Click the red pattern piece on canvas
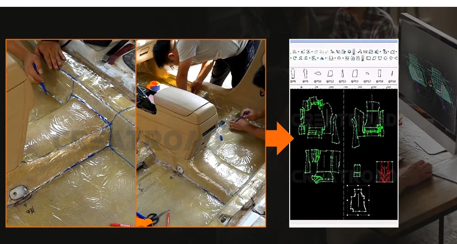457x244 pixels. (384, 171)
